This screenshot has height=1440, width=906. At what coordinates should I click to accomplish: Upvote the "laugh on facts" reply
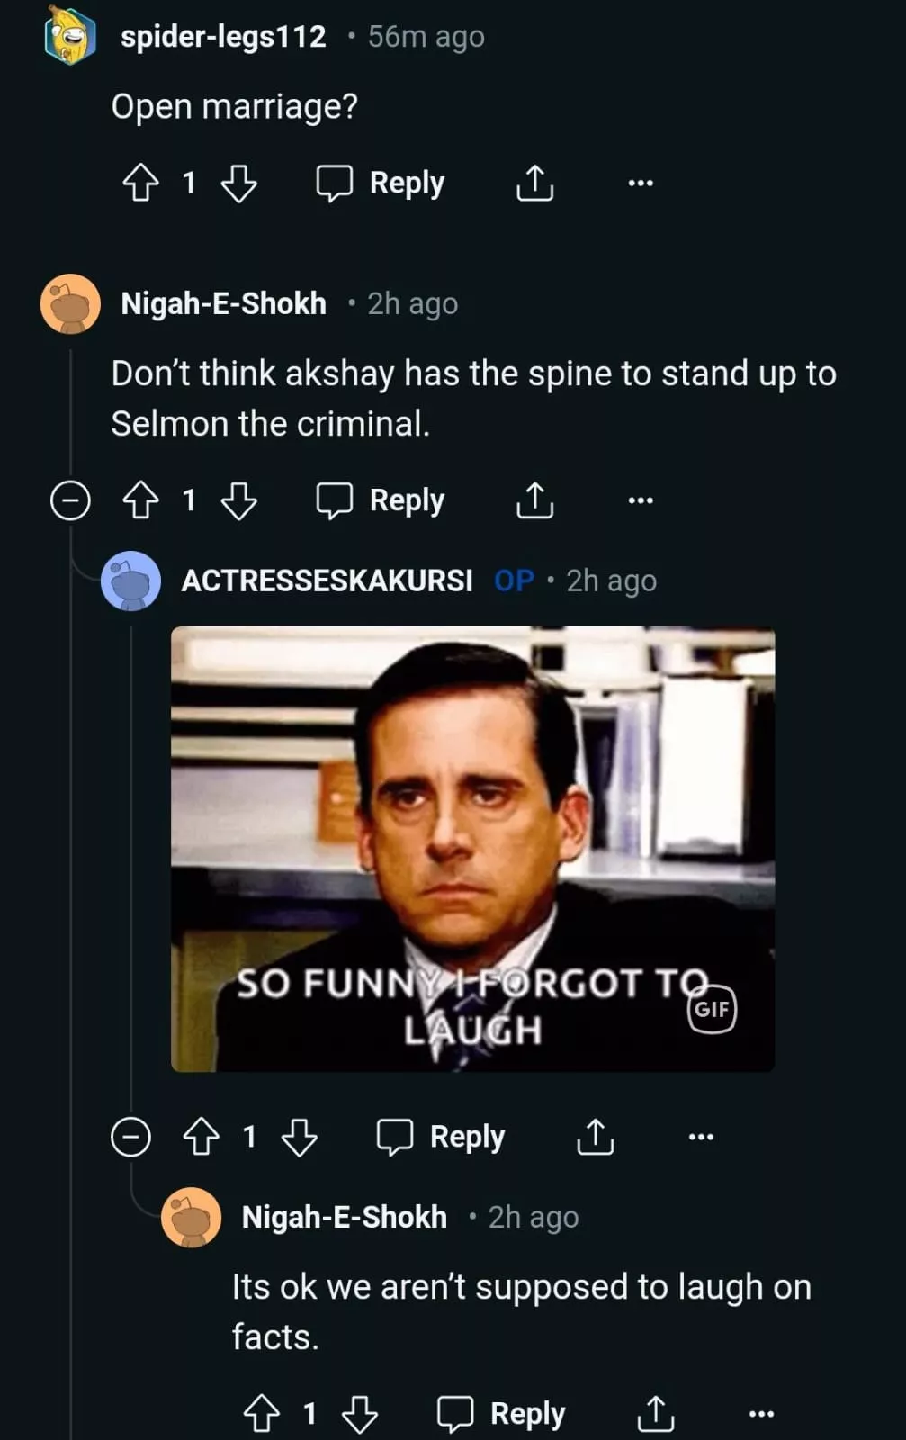[261, 1413]
